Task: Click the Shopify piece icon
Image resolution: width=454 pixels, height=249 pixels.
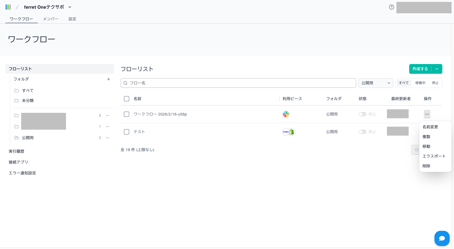Action: pyautogui.click(x=292, y=132)
